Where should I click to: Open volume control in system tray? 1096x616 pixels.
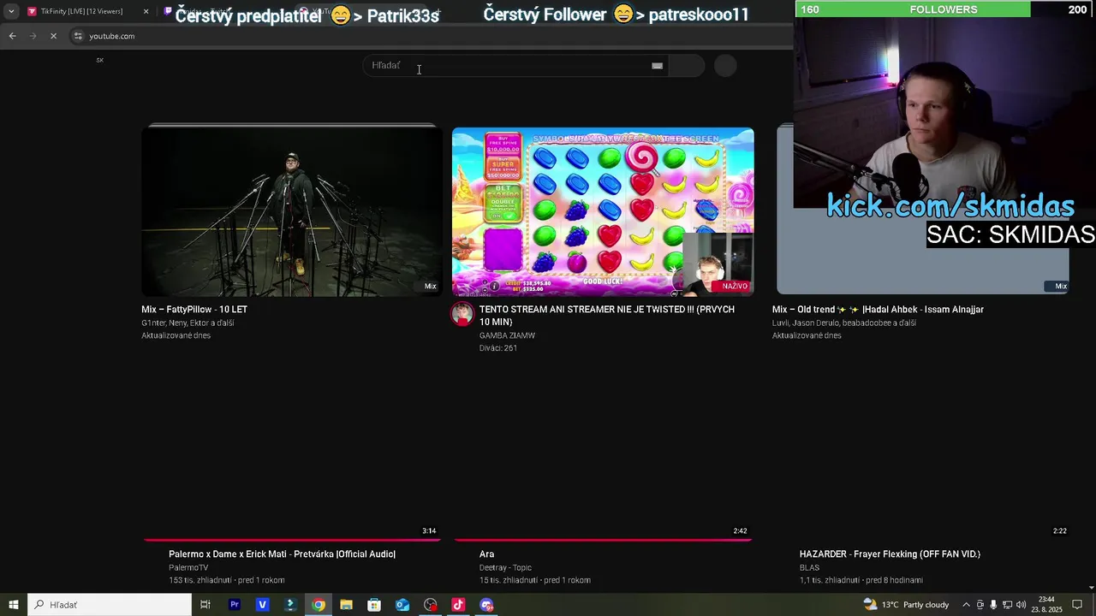(1021, 605)
